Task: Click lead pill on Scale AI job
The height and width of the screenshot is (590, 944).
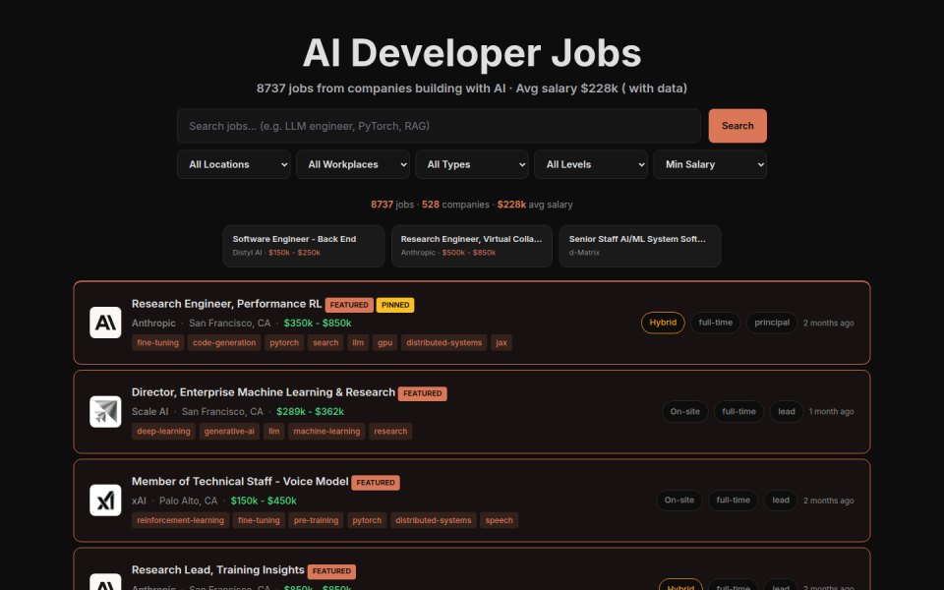Action: click(x=787, y=412)
